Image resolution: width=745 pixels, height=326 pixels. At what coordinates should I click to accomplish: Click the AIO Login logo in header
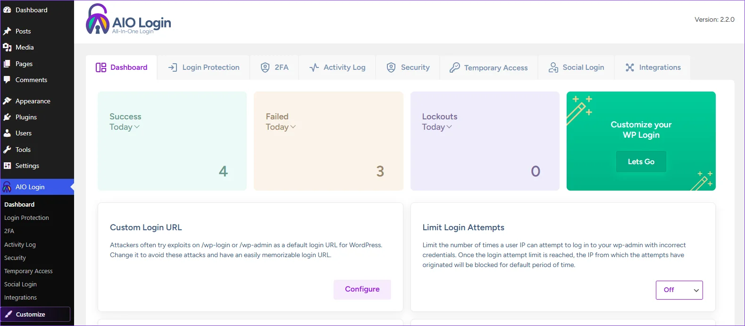[128, 19]
